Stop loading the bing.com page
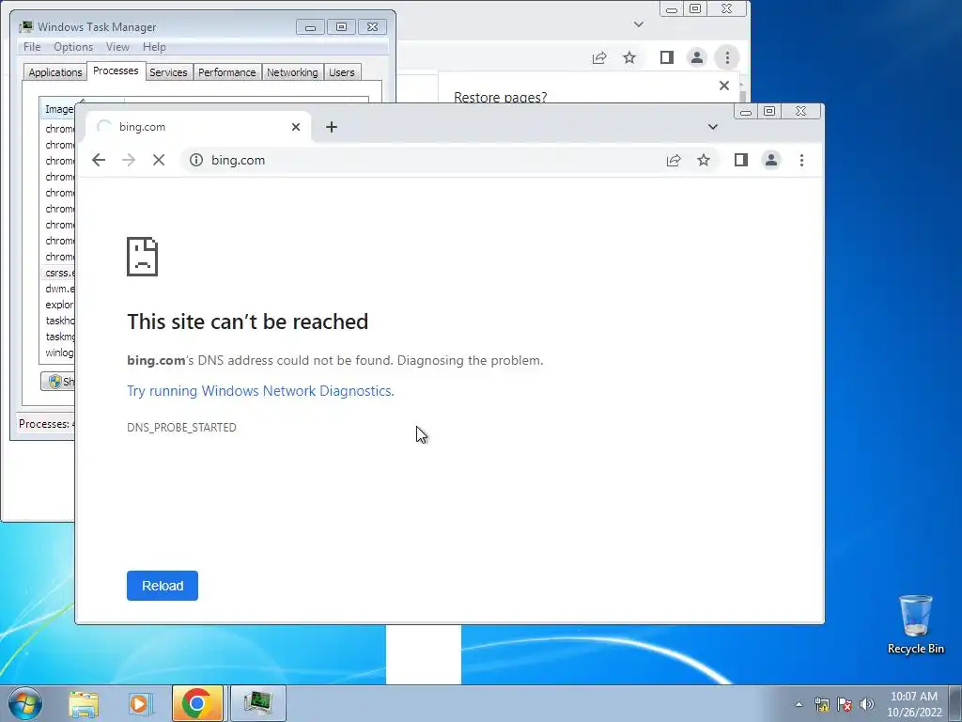Screen dimensions: 962x722 (x=158, y=160)
